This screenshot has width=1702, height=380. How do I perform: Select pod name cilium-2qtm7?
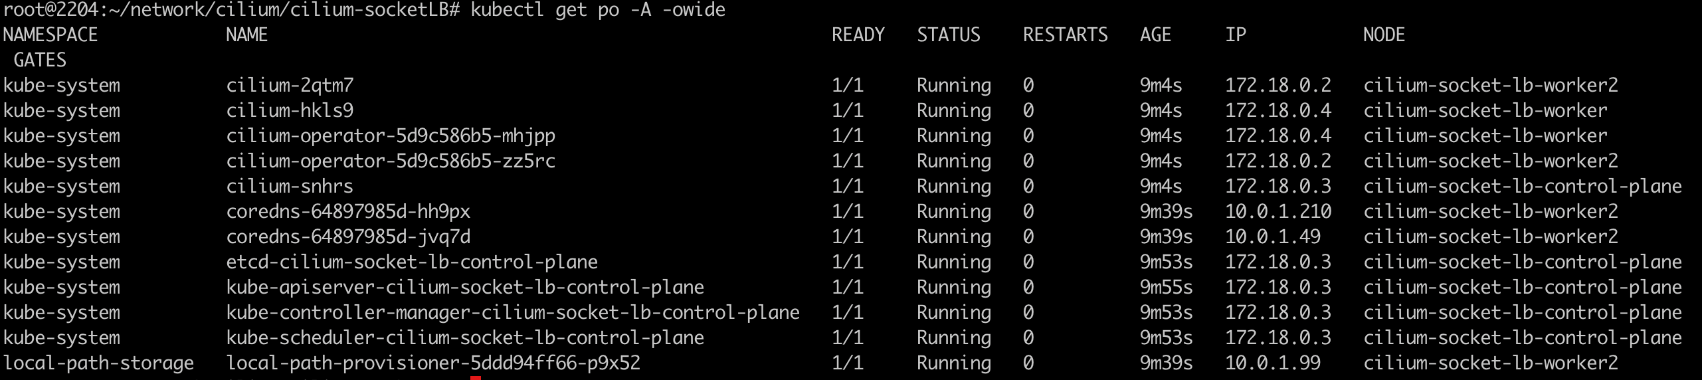point(290,86)
